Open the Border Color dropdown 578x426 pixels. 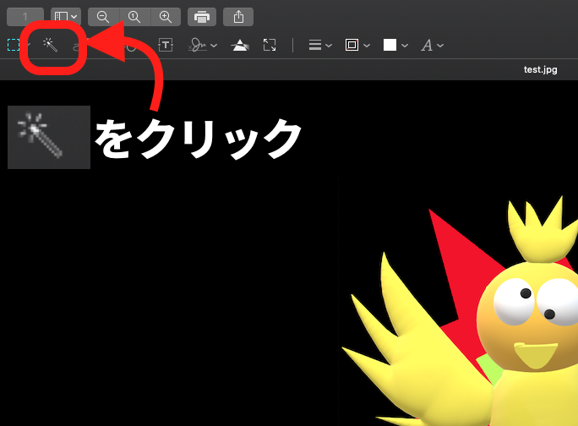[x=357, y=45]
